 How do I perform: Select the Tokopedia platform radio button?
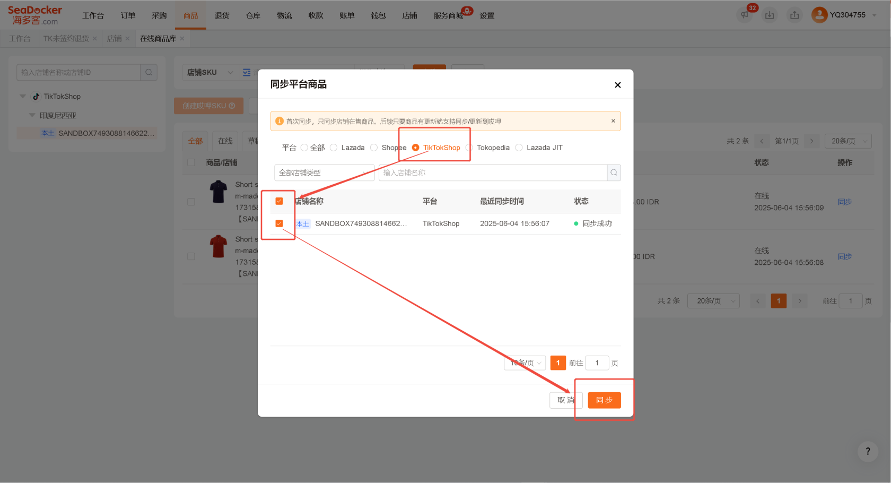(469, 148)
